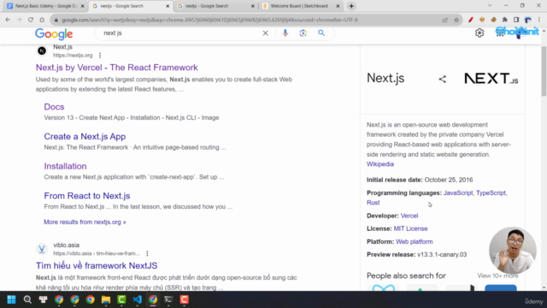Open the Installation sitelink
The image size is (547, 308).
[x=65, y=166]
